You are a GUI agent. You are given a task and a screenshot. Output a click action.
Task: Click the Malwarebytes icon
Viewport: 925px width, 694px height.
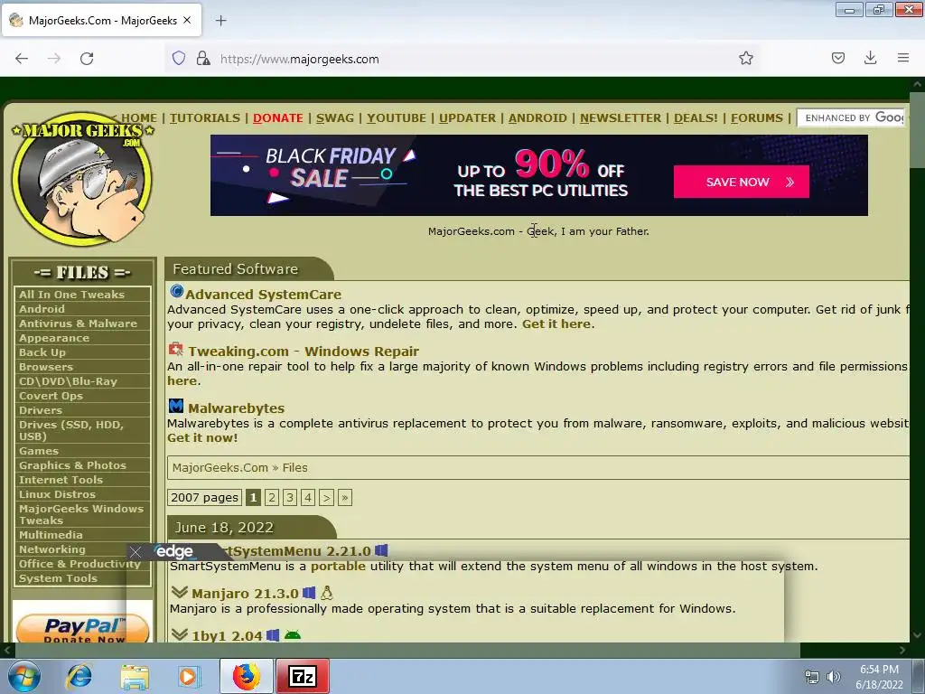176,406
